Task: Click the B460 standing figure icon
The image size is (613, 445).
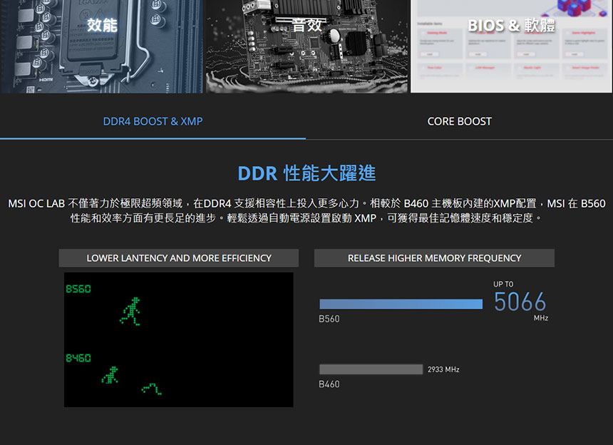Action: pyautogui.click(x=110, y=375)
